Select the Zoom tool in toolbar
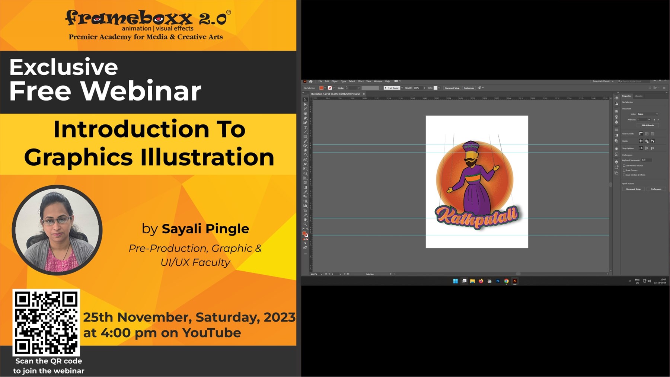The height and width of the screenshot is (377, 670). pyautogui.click(x=305, y=224)
